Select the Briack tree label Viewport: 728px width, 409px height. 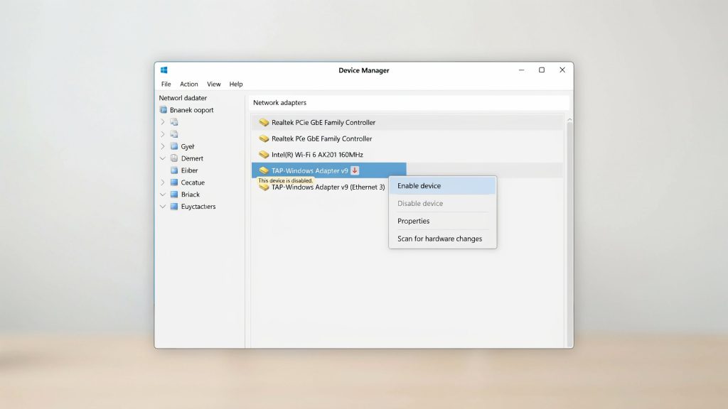(191, 195)
